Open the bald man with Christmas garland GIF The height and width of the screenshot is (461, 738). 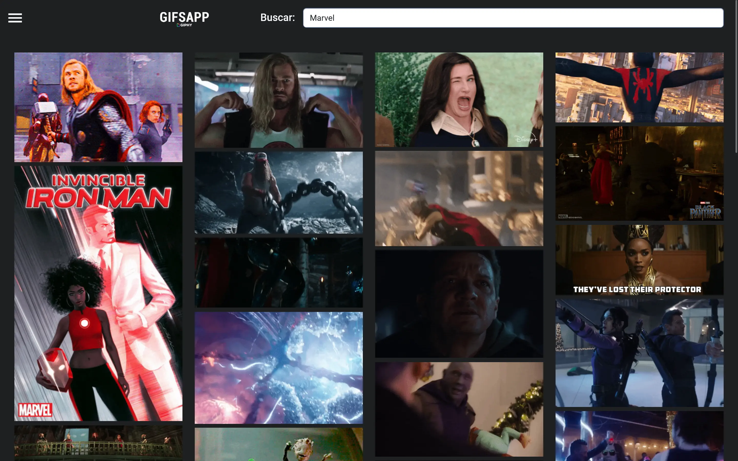459,409
